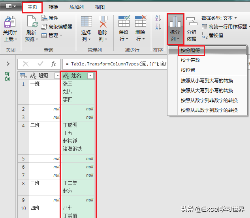Viewport: 250px width, 218px height.
Task: Select the cell starting with 严七
Action: tap(78, 211)
